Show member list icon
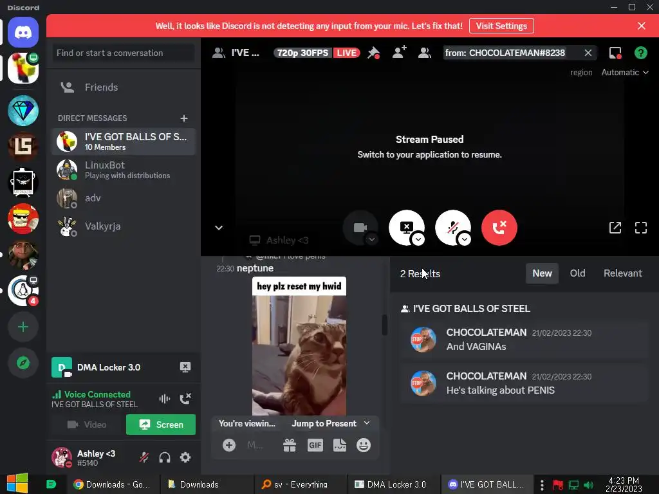 coord(425,53)
